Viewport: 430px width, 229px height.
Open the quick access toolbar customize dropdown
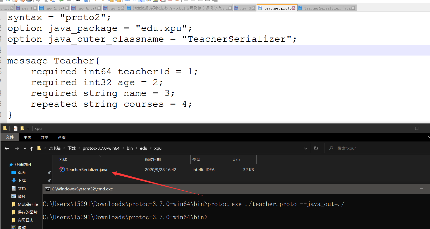click(x=28, y=129)
